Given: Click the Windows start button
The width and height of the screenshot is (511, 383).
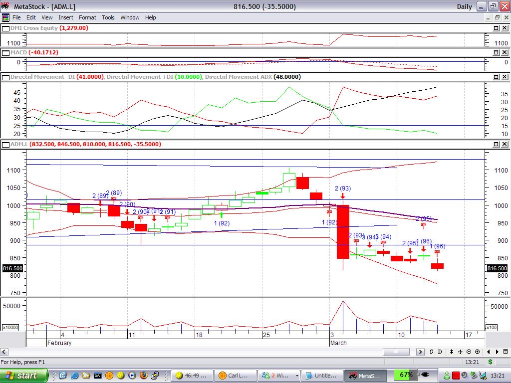Looking at the screenshot, I should click(24, 376).
